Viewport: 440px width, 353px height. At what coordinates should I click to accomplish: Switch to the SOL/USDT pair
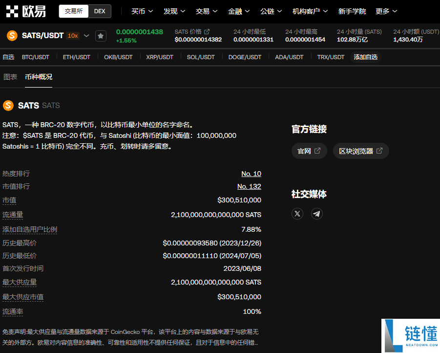[201, 57]
